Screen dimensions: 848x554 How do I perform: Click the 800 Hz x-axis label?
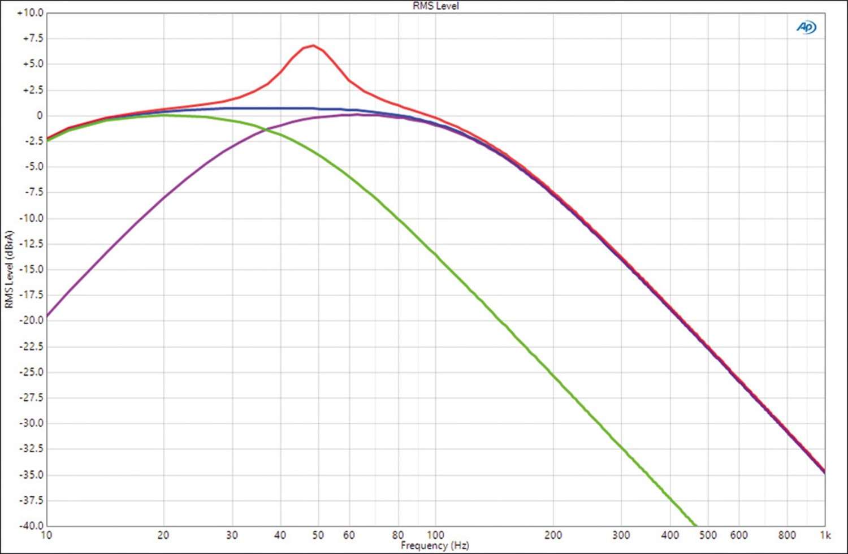click(x=788, y=535)
